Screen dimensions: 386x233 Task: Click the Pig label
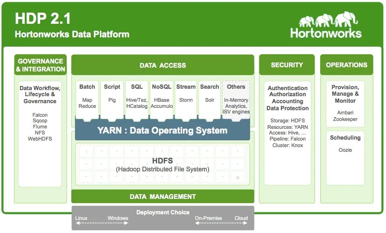(x=112, y=100)
